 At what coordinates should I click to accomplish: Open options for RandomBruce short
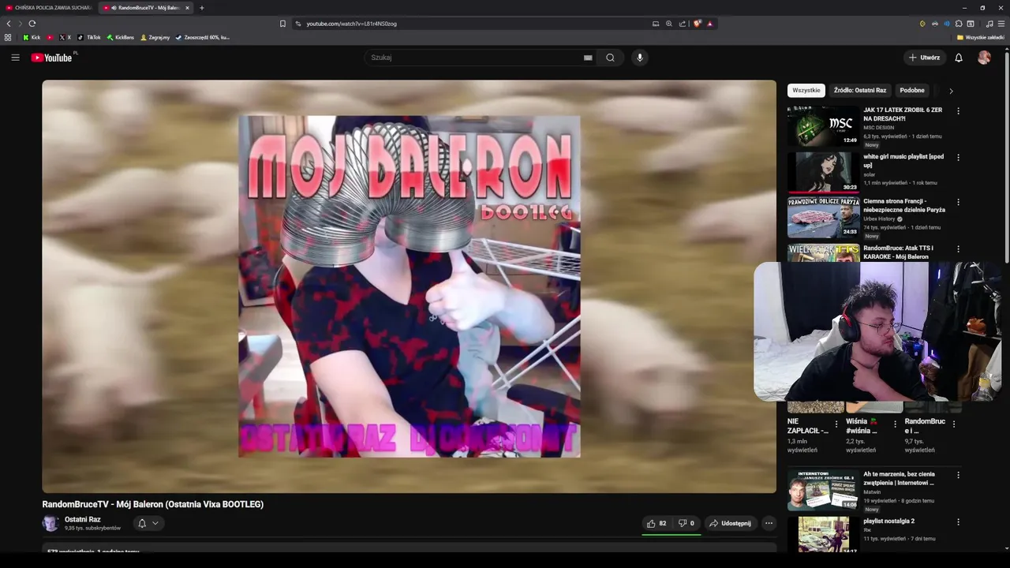(954, 424)
